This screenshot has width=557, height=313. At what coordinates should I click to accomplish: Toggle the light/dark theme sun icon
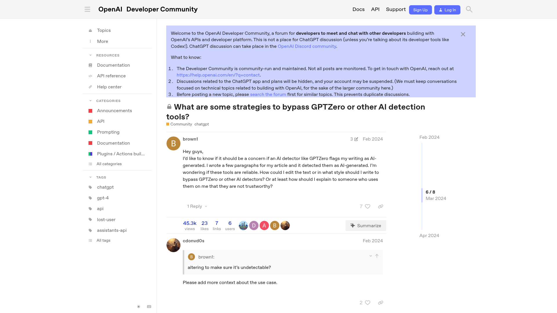tap(139, 307)
